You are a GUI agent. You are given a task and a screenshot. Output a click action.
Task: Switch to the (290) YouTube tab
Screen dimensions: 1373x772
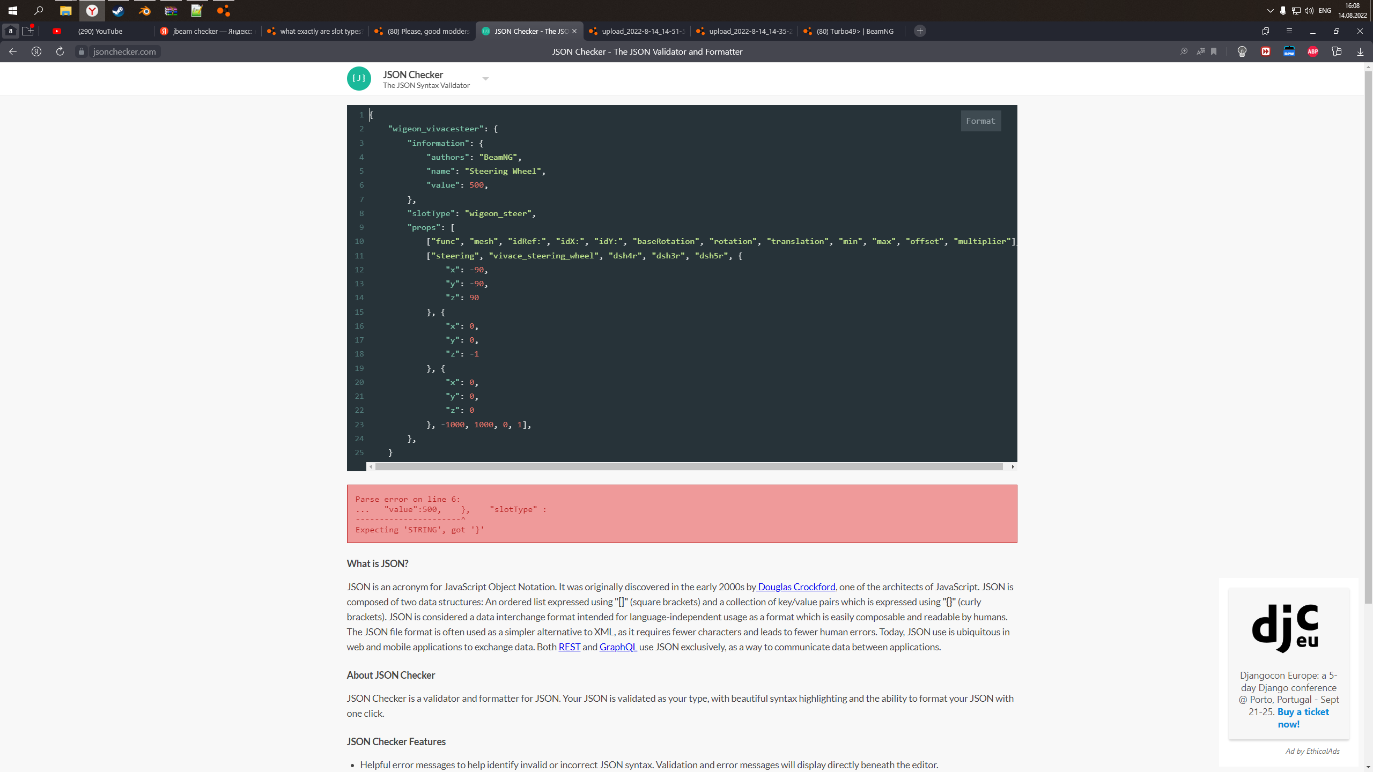100,31
